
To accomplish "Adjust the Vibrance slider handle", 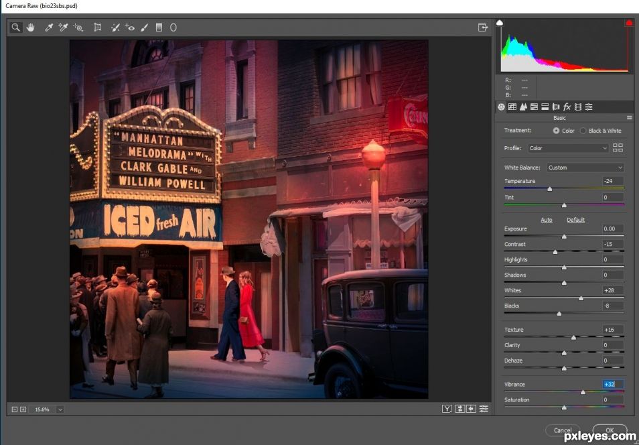I will [583, 392].
